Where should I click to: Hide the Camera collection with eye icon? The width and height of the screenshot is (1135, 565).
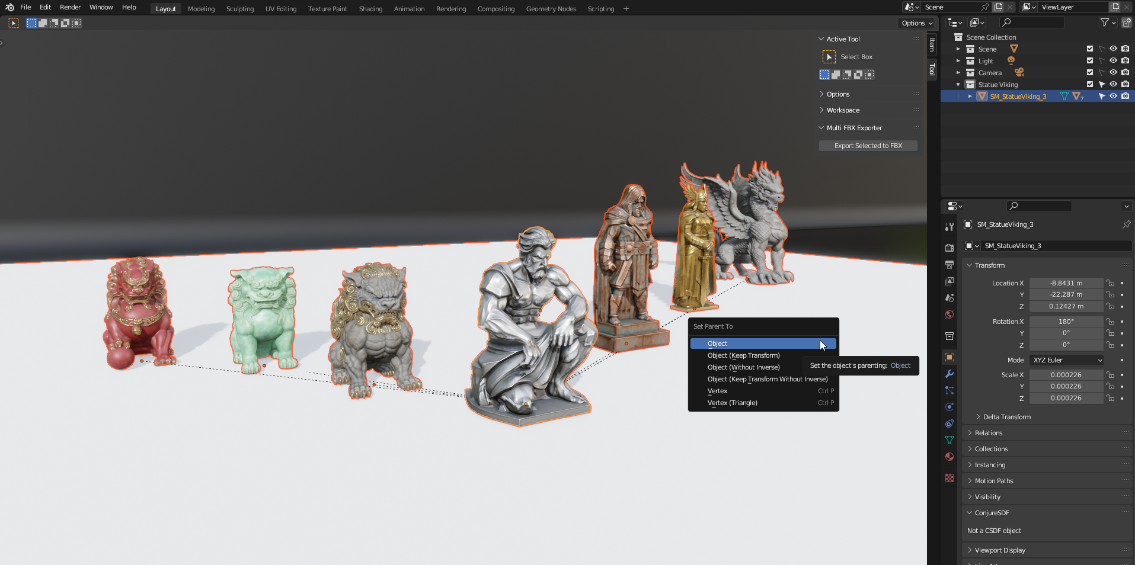(x=1114, y=73)
